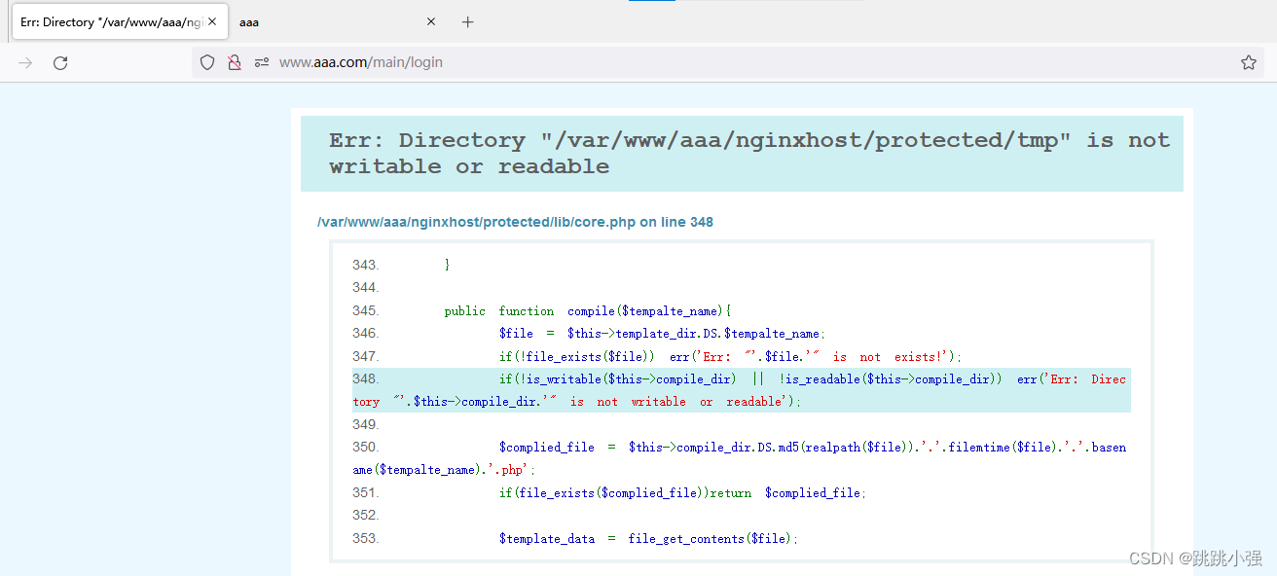
Task: Click the line number 344
Action: point(366,288)
